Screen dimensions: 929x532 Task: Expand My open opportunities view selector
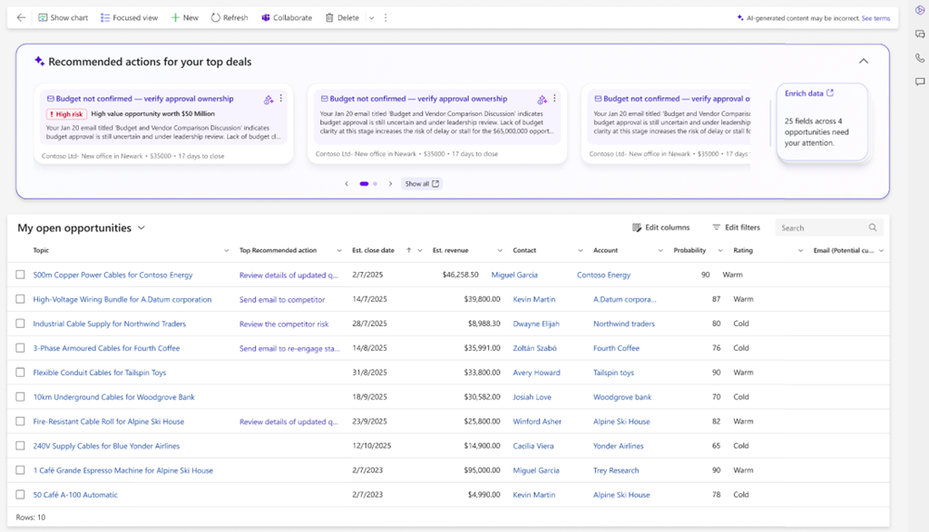[x=142, y=227]
